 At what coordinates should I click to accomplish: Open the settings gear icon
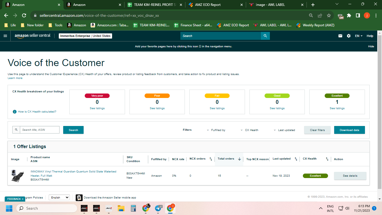coord(349,36)
